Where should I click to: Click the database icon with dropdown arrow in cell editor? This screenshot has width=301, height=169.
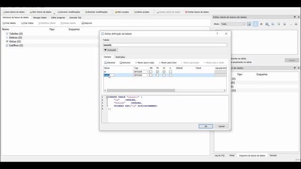coord(267,24)
